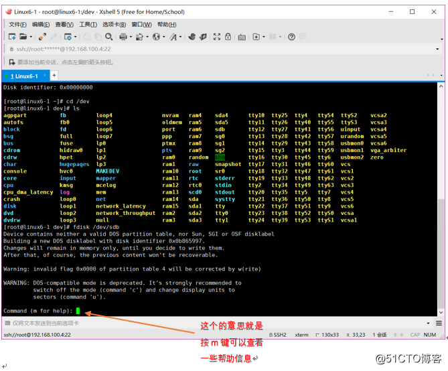Expand the open folder dropdown arrow

coord(31,37)
